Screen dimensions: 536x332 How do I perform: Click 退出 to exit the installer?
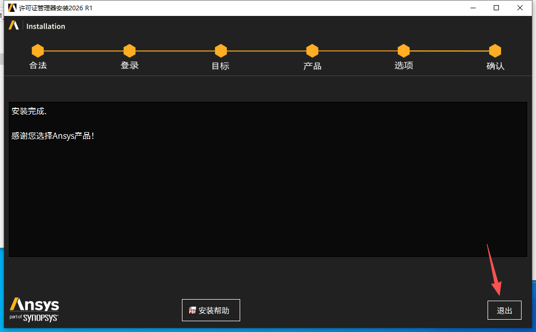click(x=504, y=310)
